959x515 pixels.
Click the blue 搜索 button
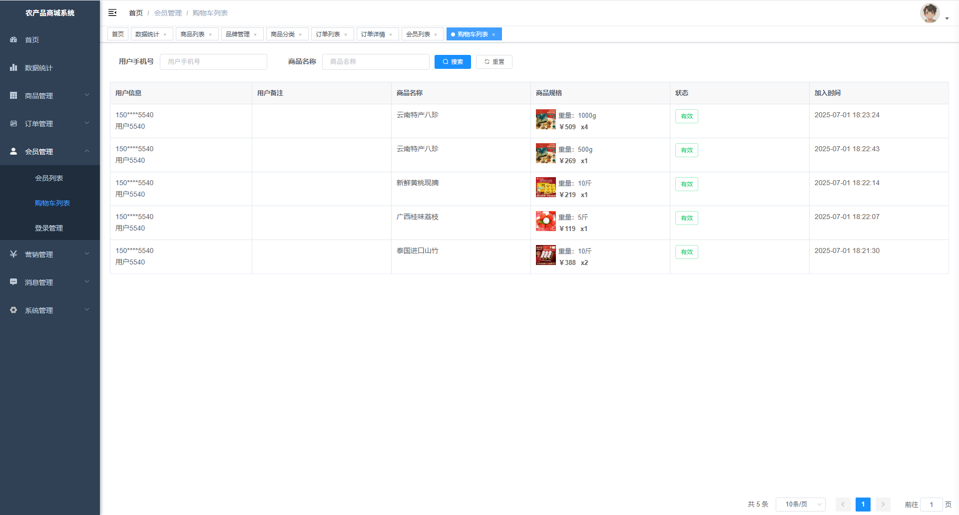coord(453,62)
